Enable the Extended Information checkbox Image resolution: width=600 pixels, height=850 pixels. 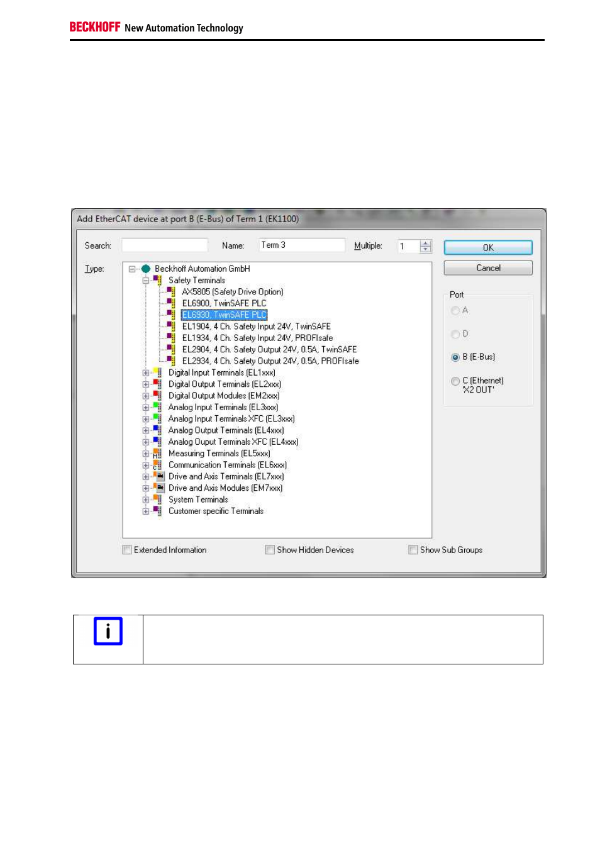127,549
